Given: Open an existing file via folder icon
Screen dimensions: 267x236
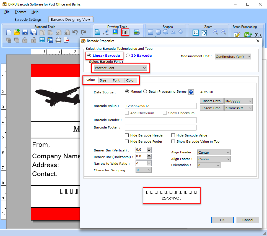Looking at the screenshot, I should (17, 32).
